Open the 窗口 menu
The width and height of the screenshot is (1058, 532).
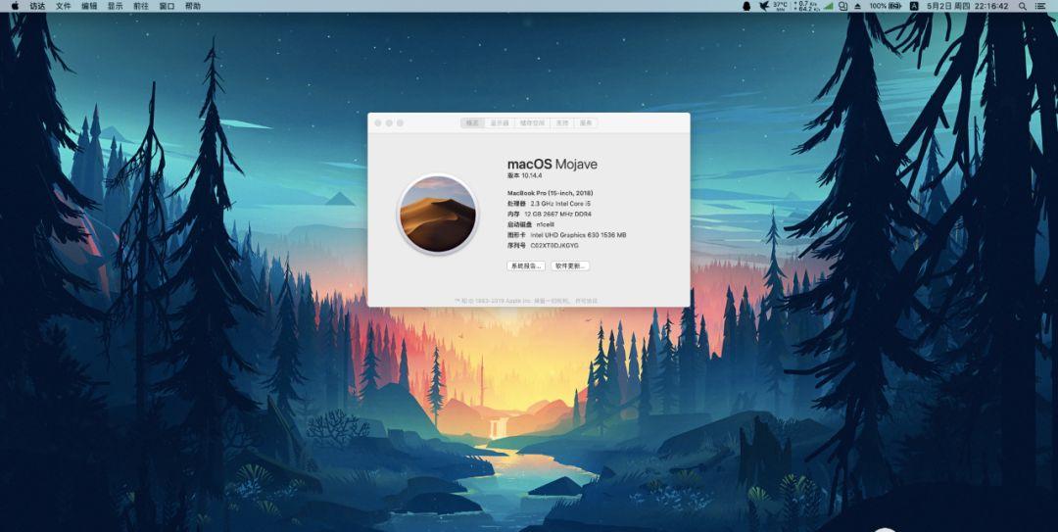tap(167, 6)
